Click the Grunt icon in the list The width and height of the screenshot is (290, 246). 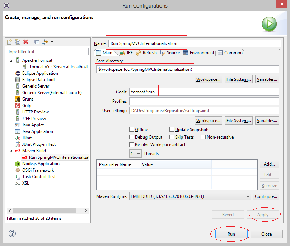click(18, 99)
